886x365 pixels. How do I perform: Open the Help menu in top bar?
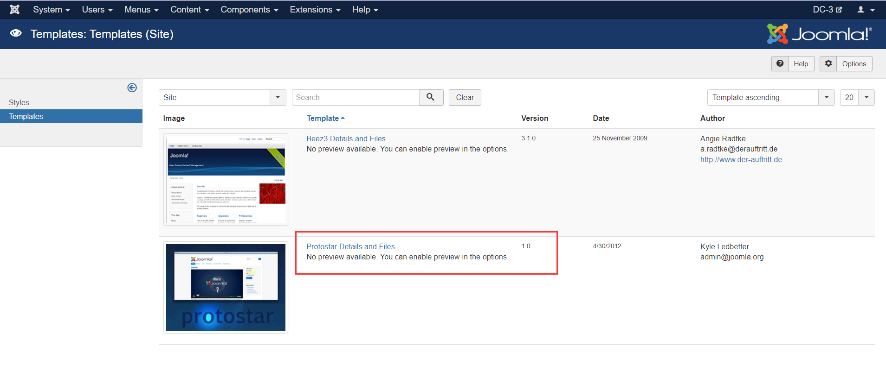[x=365, y=9]
